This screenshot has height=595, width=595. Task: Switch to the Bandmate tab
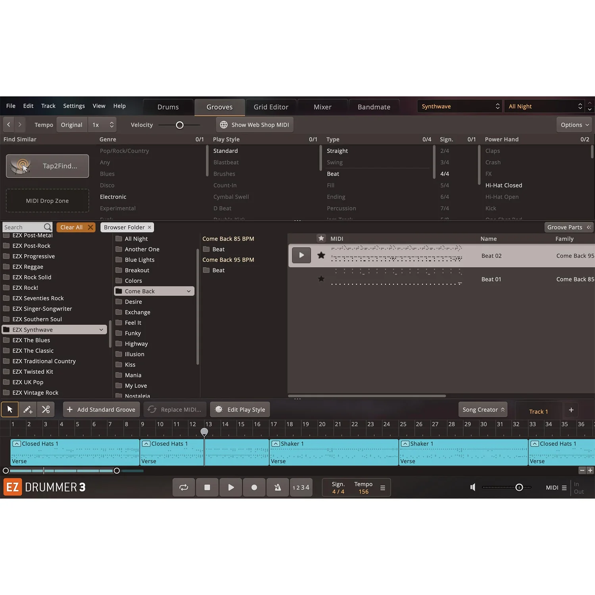(x=374, y=107)
